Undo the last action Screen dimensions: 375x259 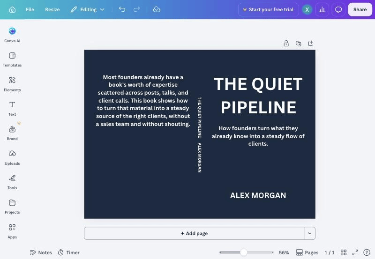click(x=122, y=9)
